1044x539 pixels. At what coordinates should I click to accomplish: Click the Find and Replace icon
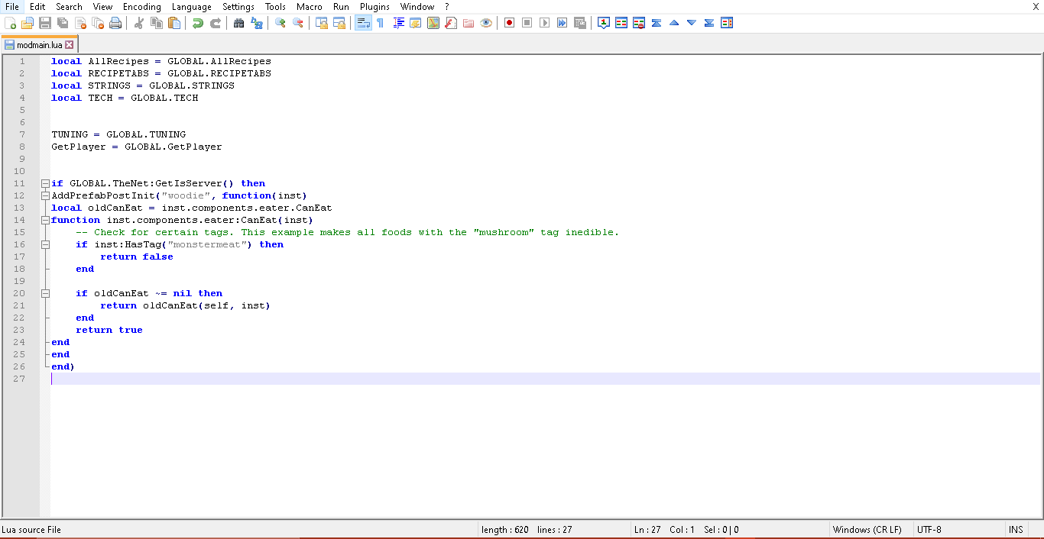click(x=257, y=23)
